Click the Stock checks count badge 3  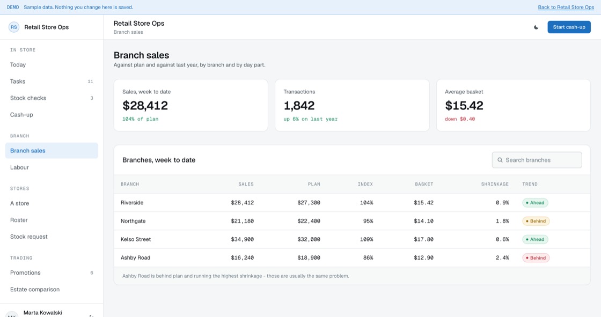click(x=92, y=98)
